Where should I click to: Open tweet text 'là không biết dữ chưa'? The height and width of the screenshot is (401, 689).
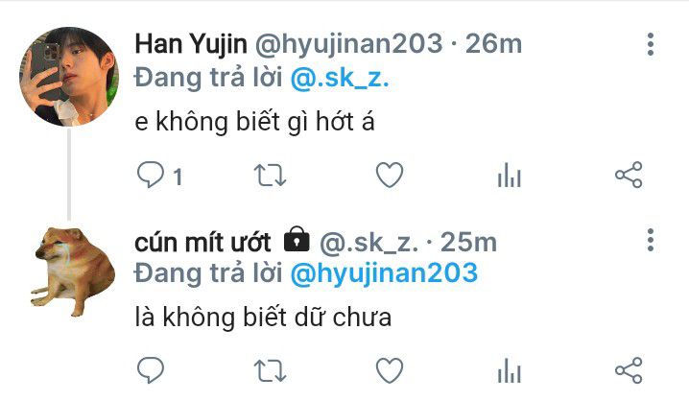click(x=263, y=317)
